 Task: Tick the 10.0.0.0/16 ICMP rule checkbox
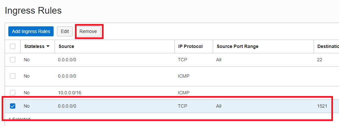click(13, 93)
